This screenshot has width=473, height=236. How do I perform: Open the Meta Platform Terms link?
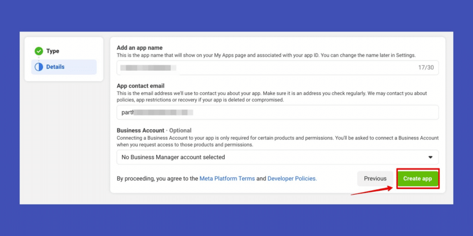pyautogui.click(x=227, y=178)
